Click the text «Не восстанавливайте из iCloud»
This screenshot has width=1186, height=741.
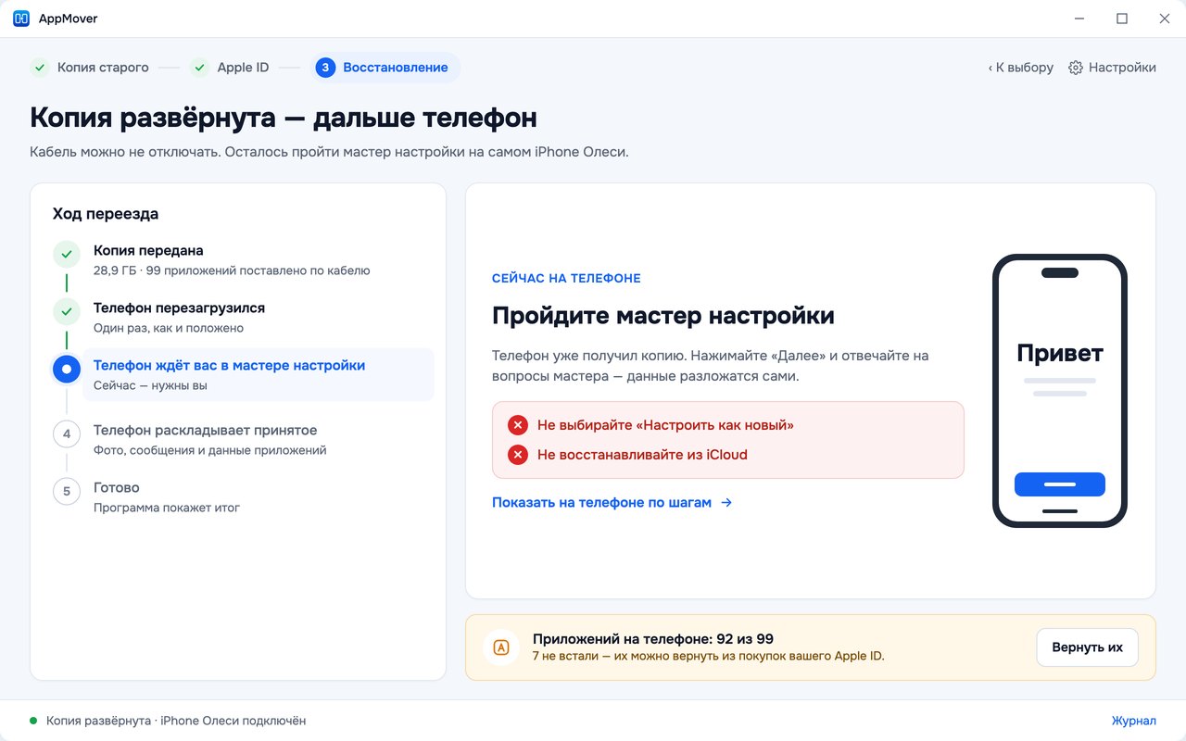642,455
